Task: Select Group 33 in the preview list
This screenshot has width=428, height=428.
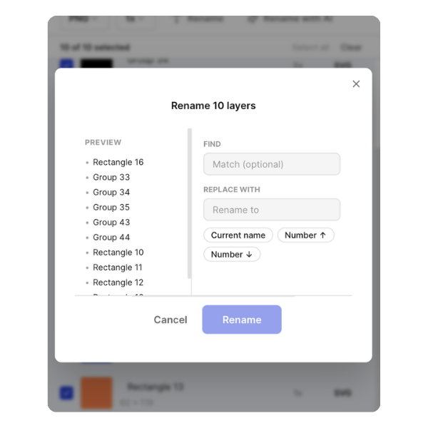Action: 111,177
